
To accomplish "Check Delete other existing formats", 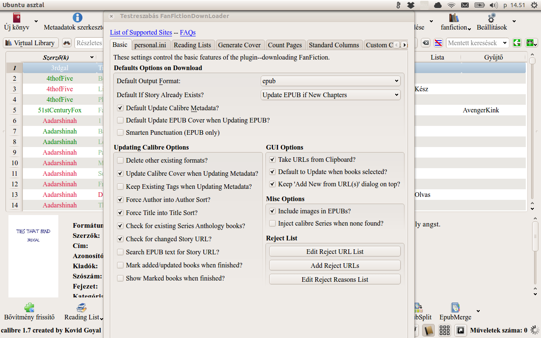I will 120,161.
